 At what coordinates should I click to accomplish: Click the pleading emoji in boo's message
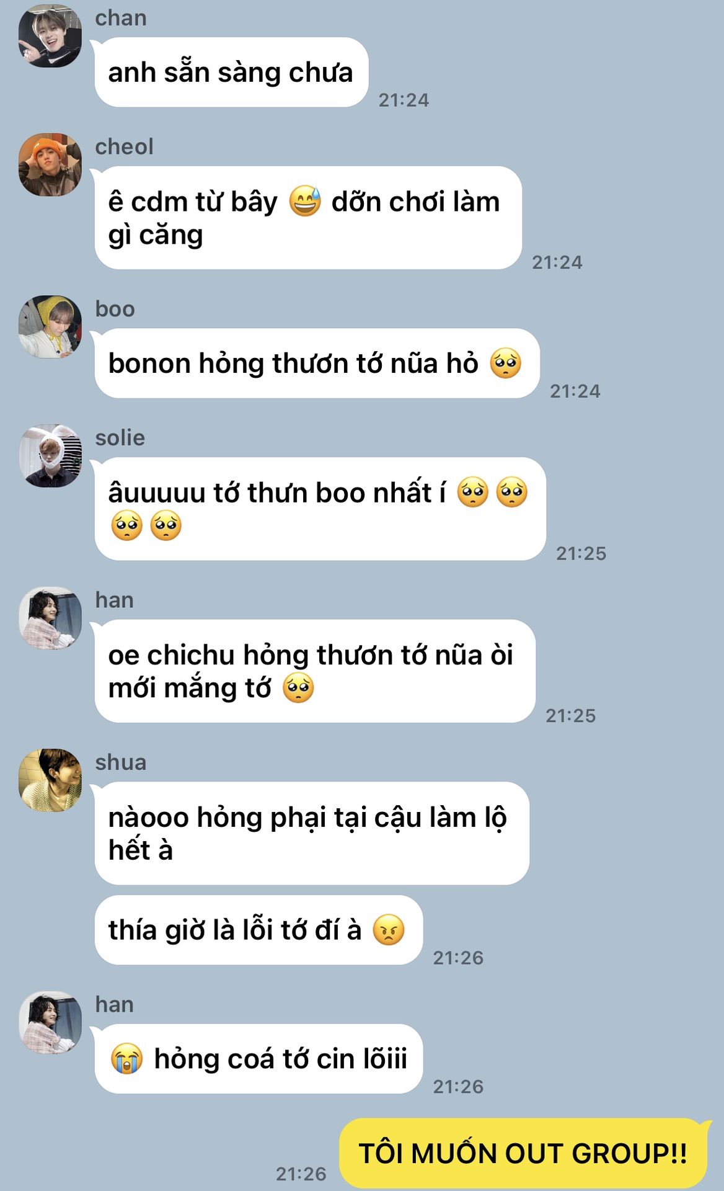[x=506, y=363]
